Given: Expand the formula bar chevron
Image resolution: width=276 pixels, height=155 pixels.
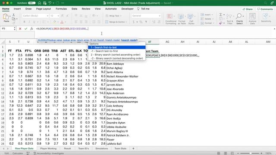Looking at the screenshot, I should pos(274,29).
